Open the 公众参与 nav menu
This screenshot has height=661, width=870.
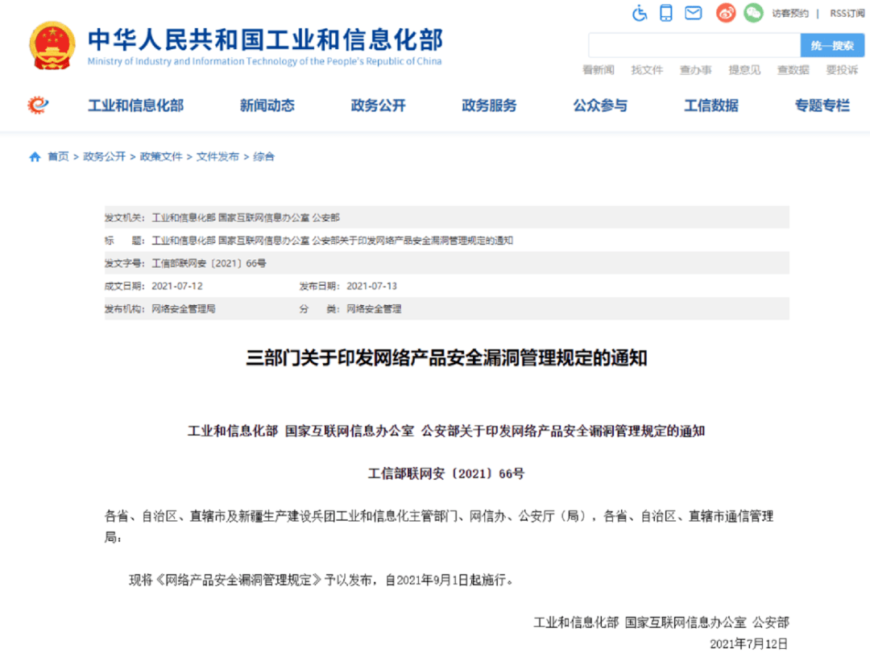600,105
